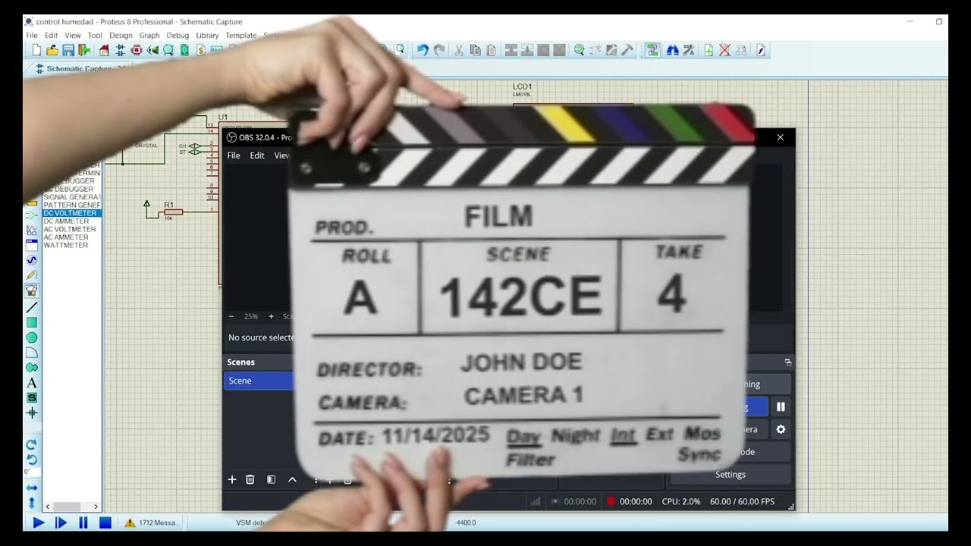Image resolution: width=971 pixels, height=546 pixels.
Task: Redo the last undone action
Action: click(439, 50)
